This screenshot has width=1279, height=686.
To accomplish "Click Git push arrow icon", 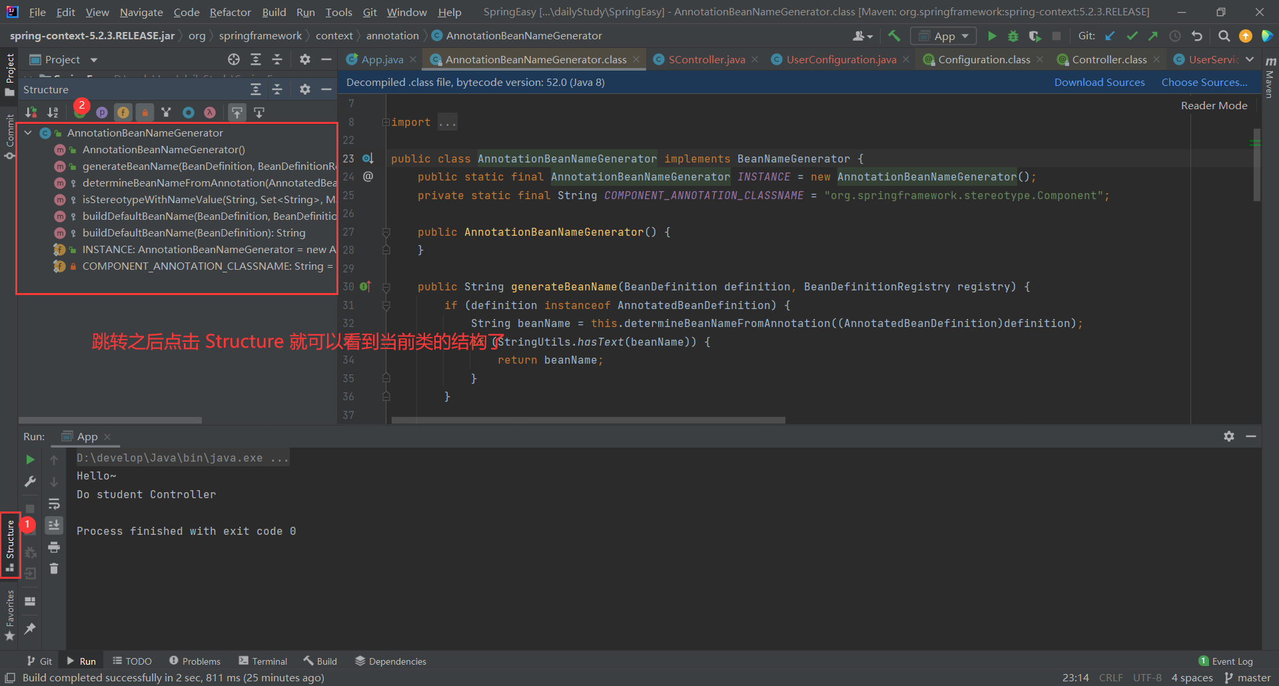I will 1153,36.
